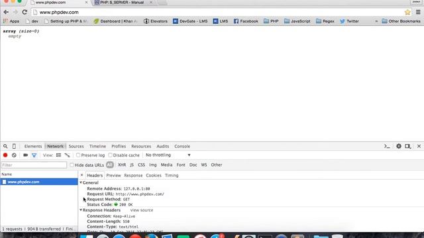Switch to the Console panel
This screenshot has height=238, width=424.
point(182,146)
